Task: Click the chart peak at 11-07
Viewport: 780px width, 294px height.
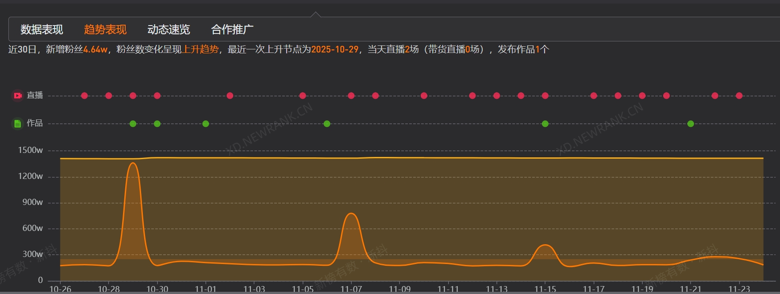Action: 351,214
